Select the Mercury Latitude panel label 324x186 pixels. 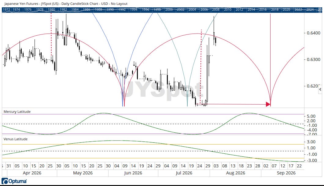click(x=17, y=112)
